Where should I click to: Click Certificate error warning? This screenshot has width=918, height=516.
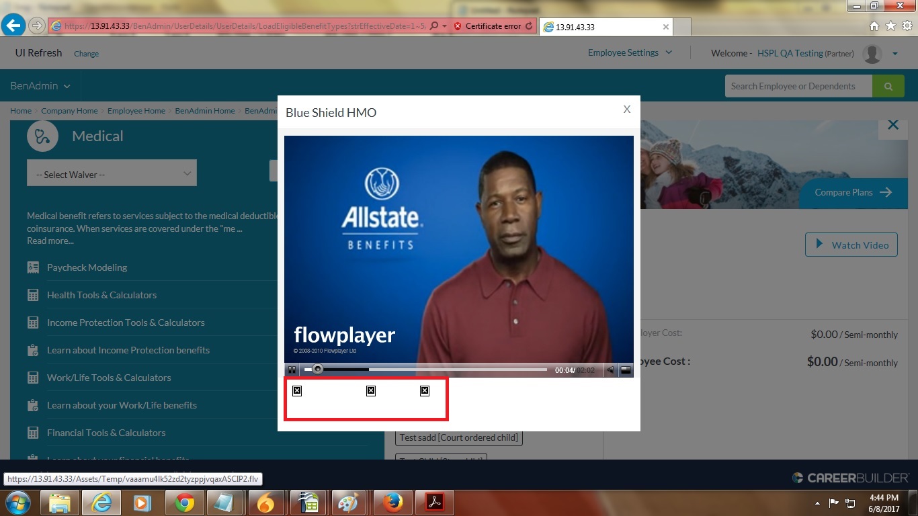488,26
